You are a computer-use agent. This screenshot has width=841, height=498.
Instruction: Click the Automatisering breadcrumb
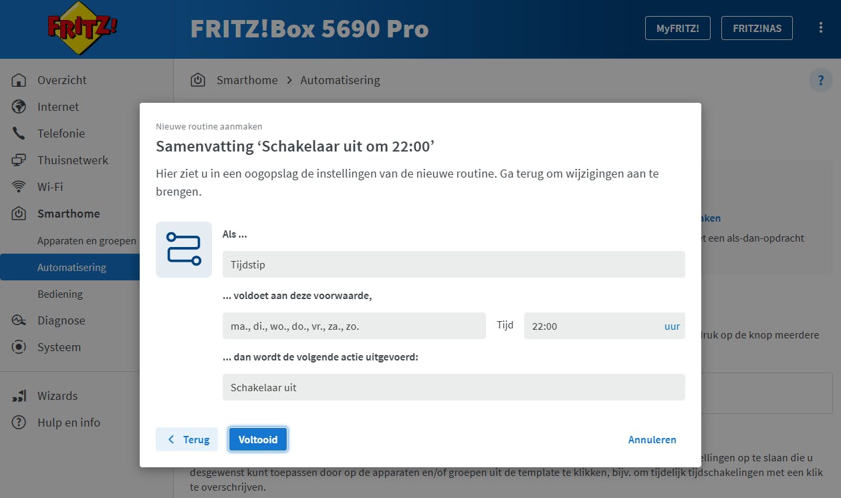point(340,80)
